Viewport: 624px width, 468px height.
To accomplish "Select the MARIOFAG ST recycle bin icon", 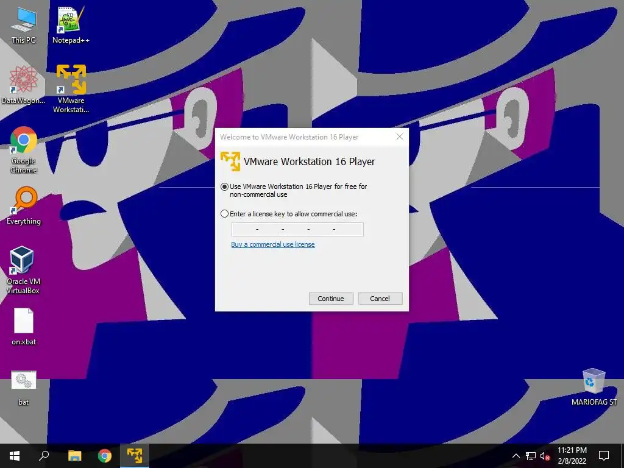I will pos(594,387).
